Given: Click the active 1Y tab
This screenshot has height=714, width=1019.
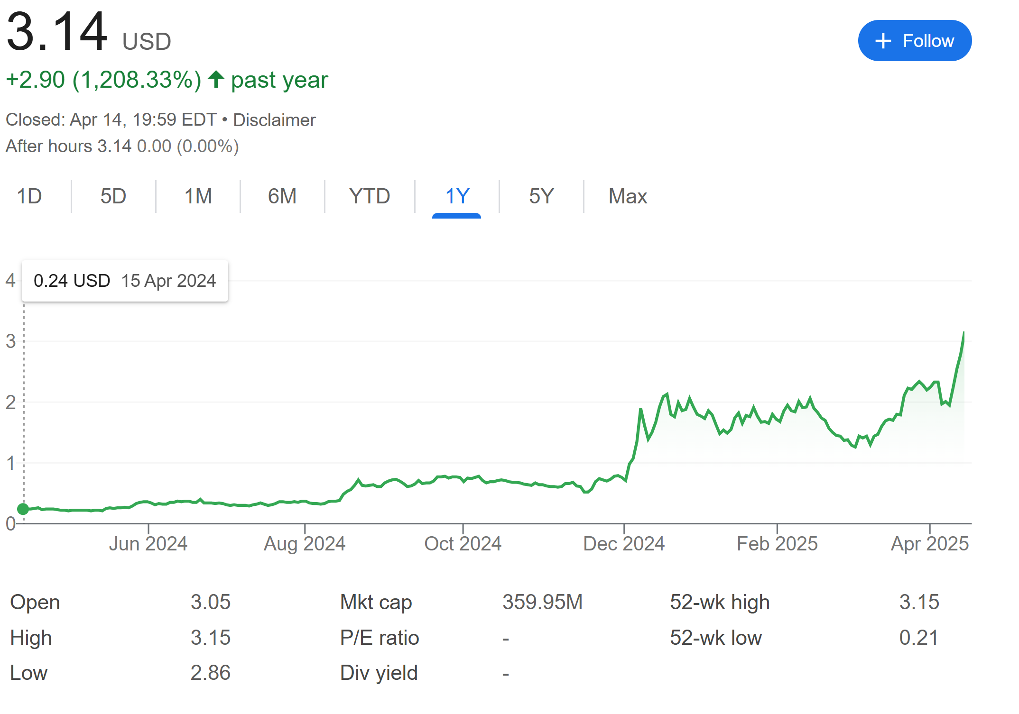Looking at the screenshot, I should tap(457, 196).
